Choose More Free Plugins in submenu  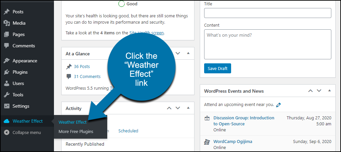tap(76, 132)
